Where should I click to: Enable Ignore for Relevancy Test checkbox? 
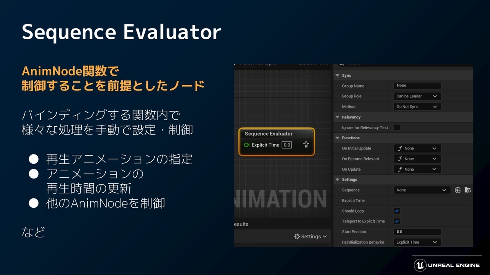(x=396, y=128)
